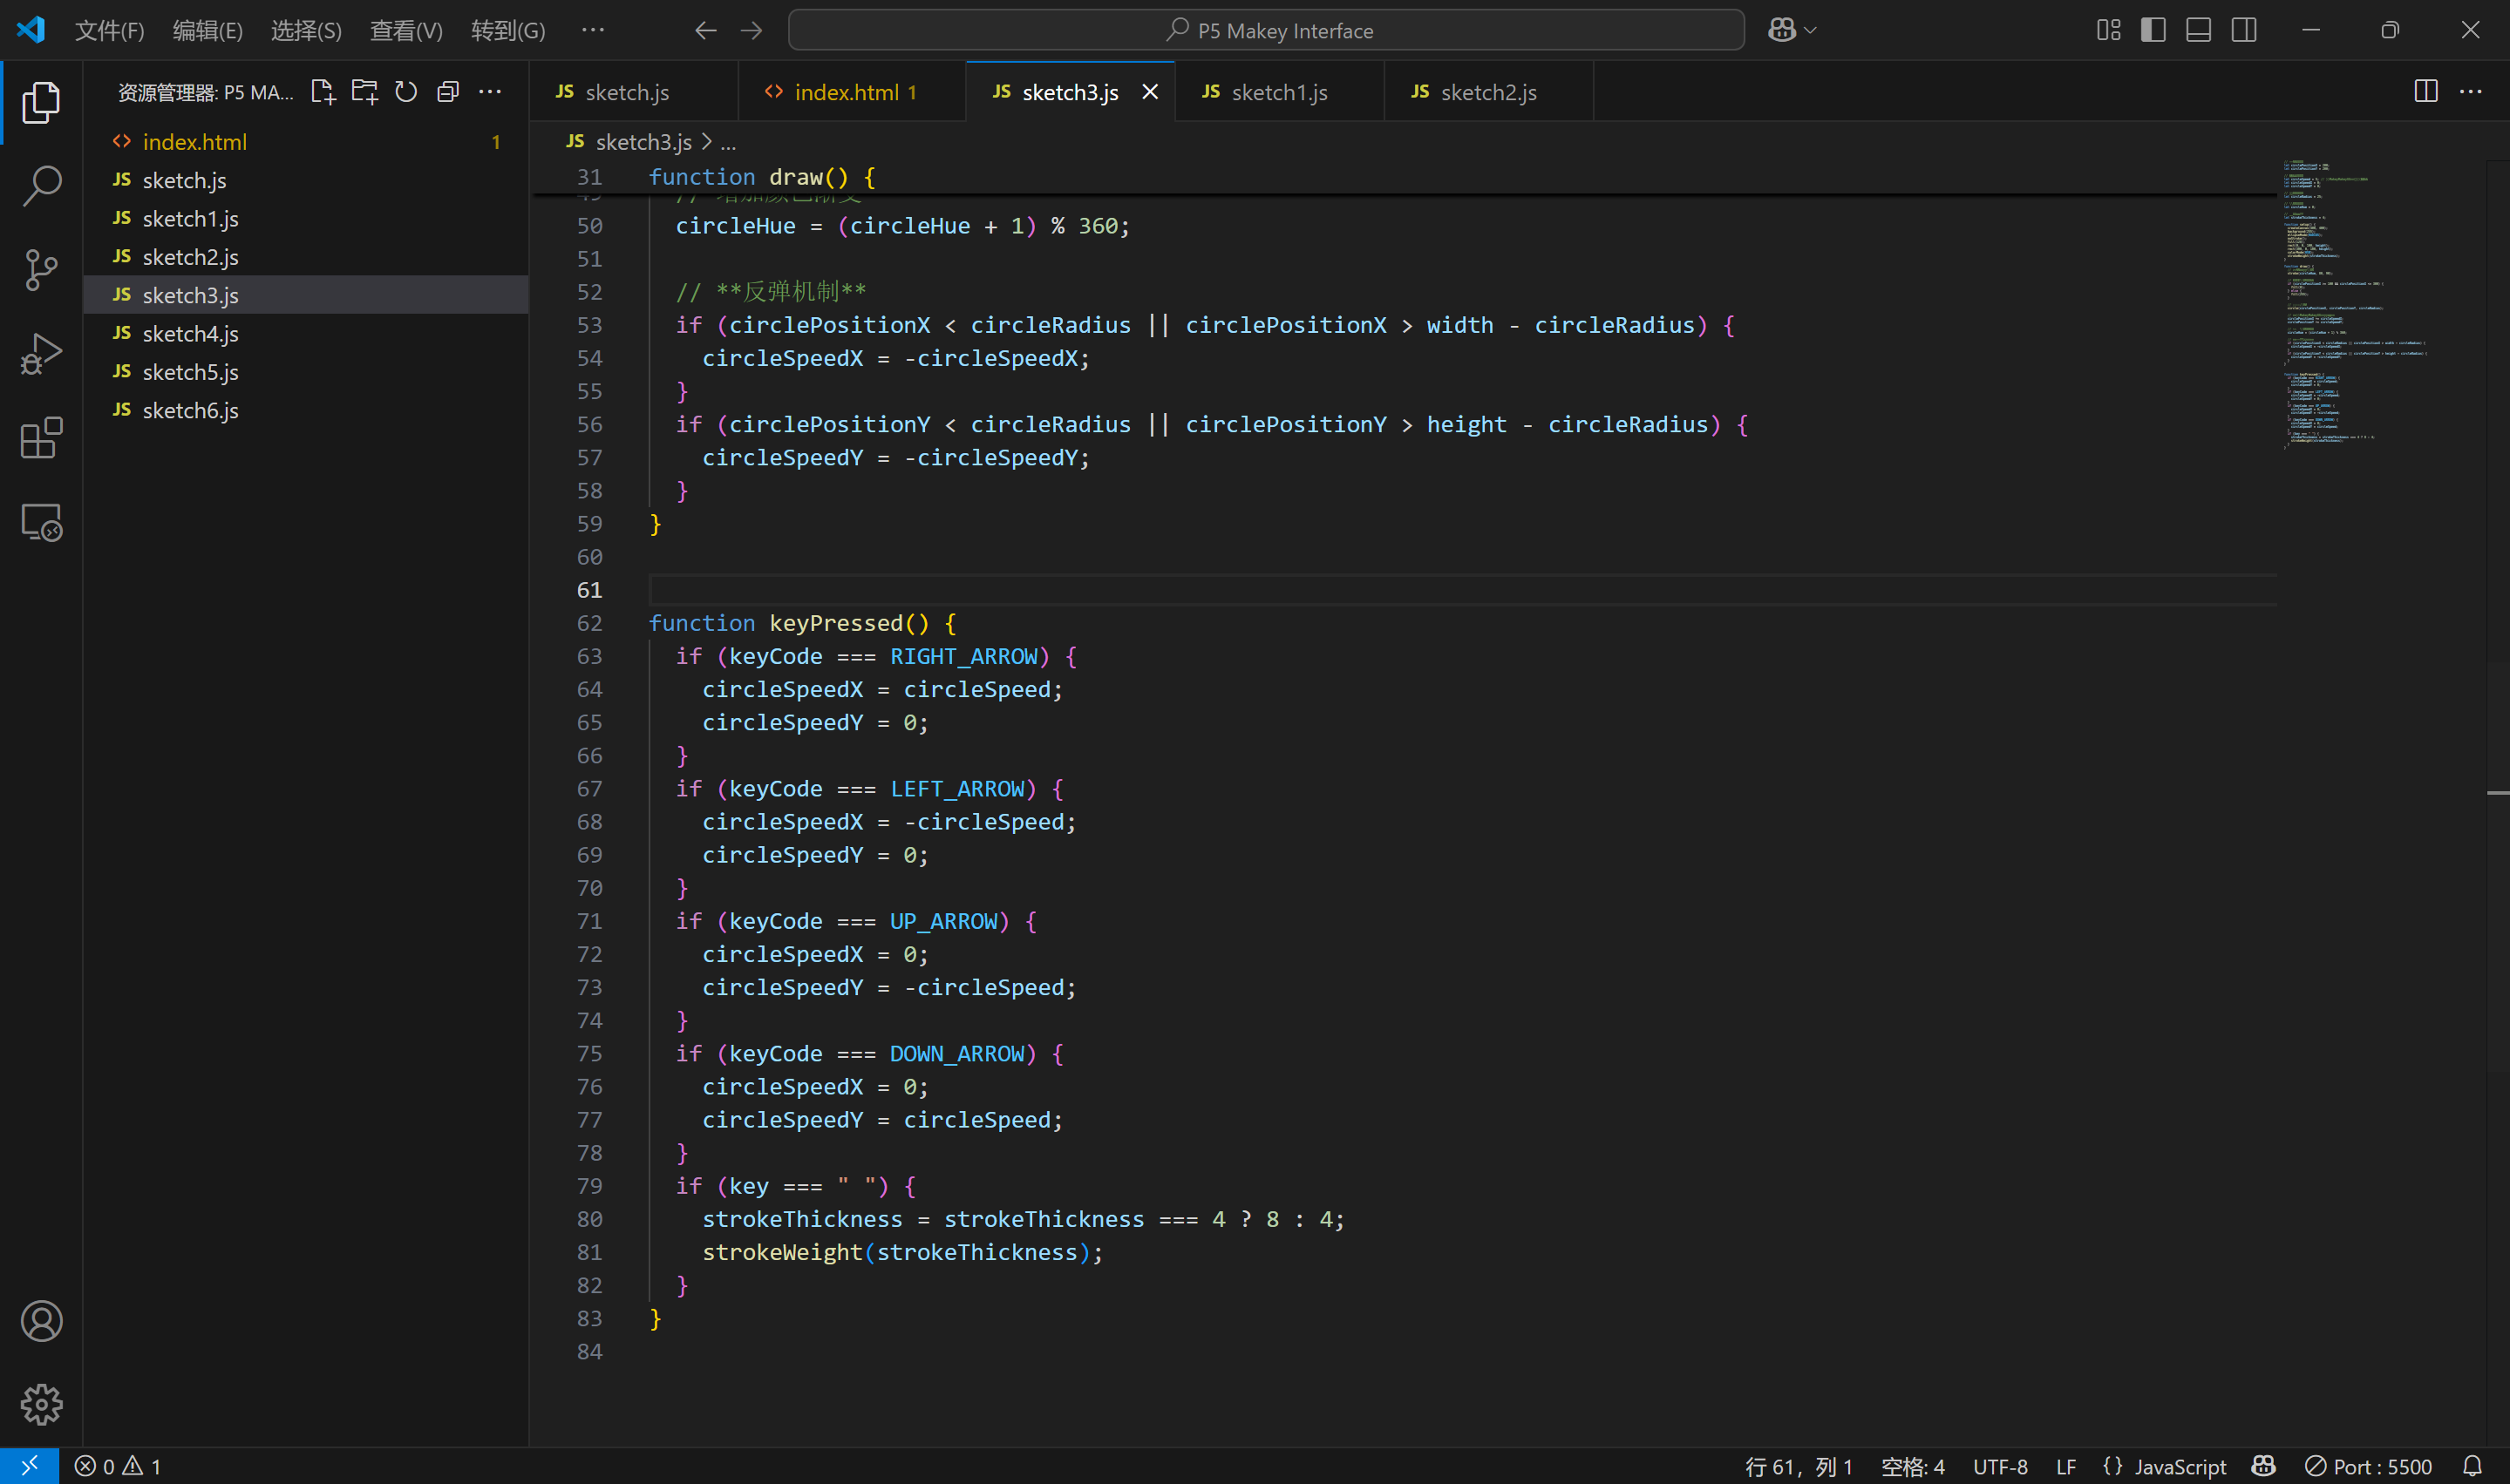Open the Run and Debug view

pyautogui.click(x=41, y=353)
